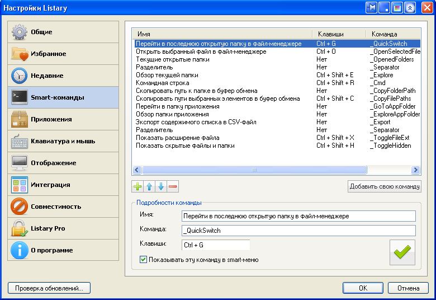This screenshot has width=436, height=300.
Task: Click the prohibition icon for Совместимость
Action: 20,207
